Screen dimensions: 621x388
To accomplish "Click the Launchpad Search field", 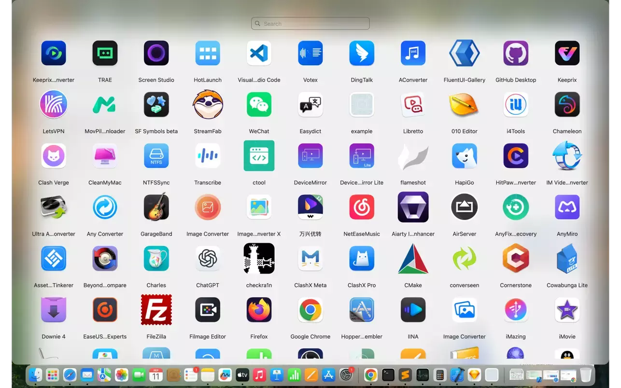I will click(310, 24).
